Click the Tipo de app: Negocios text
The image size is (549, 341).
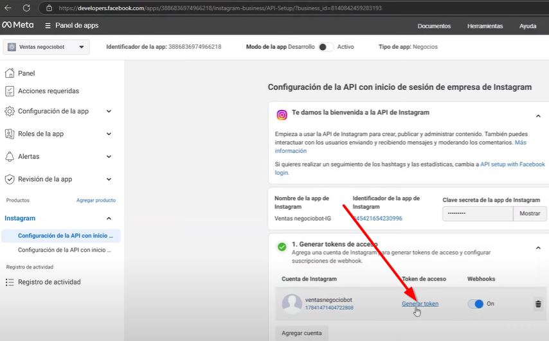(x=408, y=47)
